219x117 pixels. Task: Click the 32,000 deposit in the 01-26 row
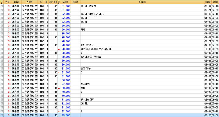[x=66, y=18]
